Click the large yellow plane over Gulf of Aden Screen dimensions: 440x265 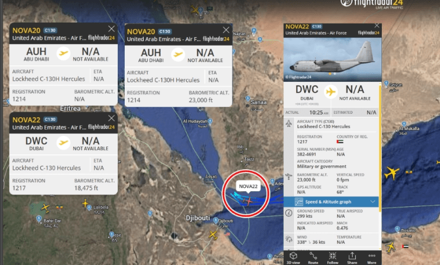click(x=391, y=173)
